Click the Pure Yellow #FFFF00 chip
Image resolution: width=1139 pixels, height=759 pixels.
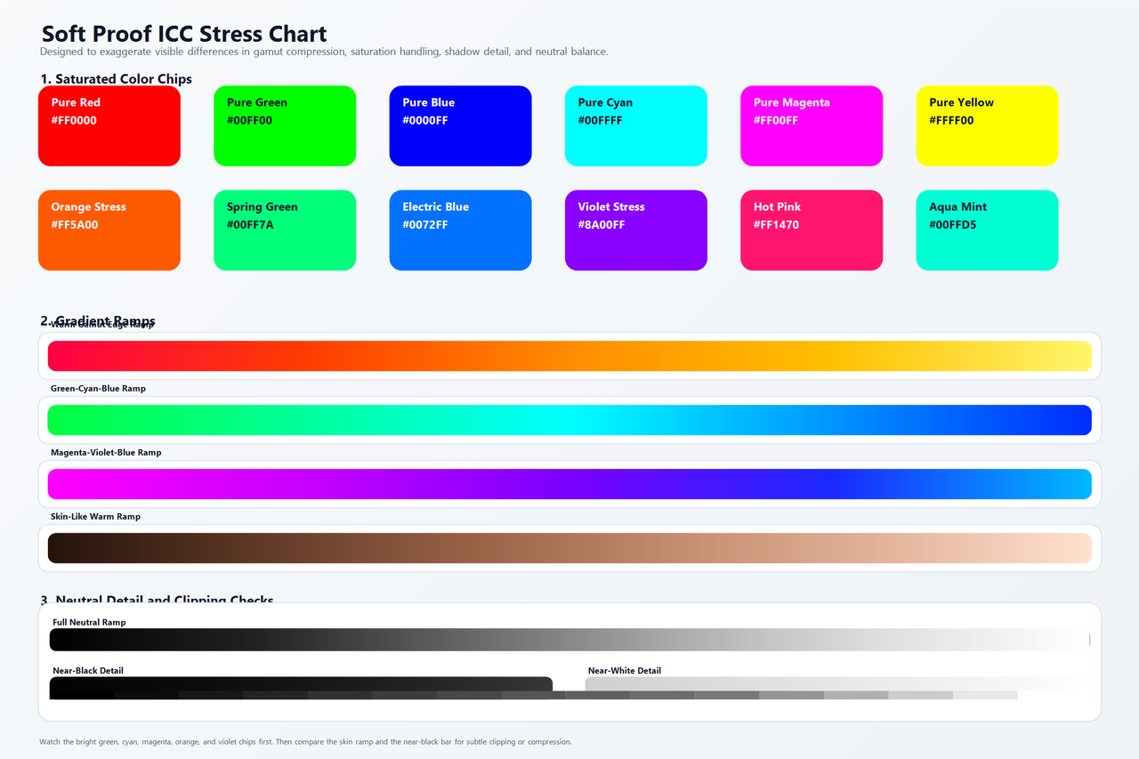point(987,125)
